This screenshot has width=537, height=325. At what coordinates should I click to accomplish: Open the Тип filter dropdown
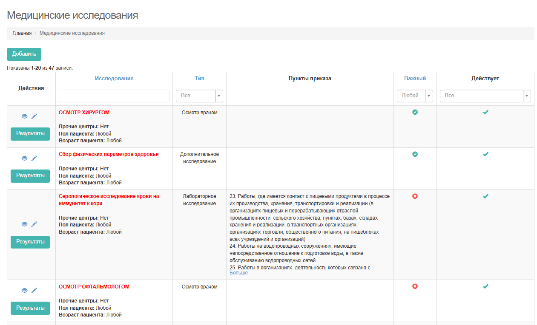199,96
